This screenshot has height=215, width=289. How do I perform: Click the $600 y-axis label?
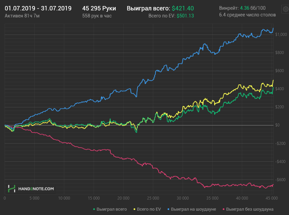pos(280,71)
